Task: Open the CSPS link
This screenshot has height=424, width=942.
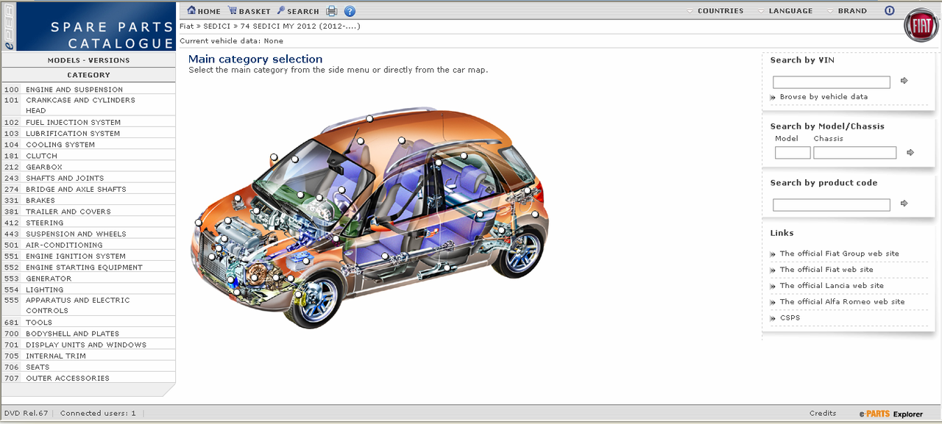Action: pos(790,318)
